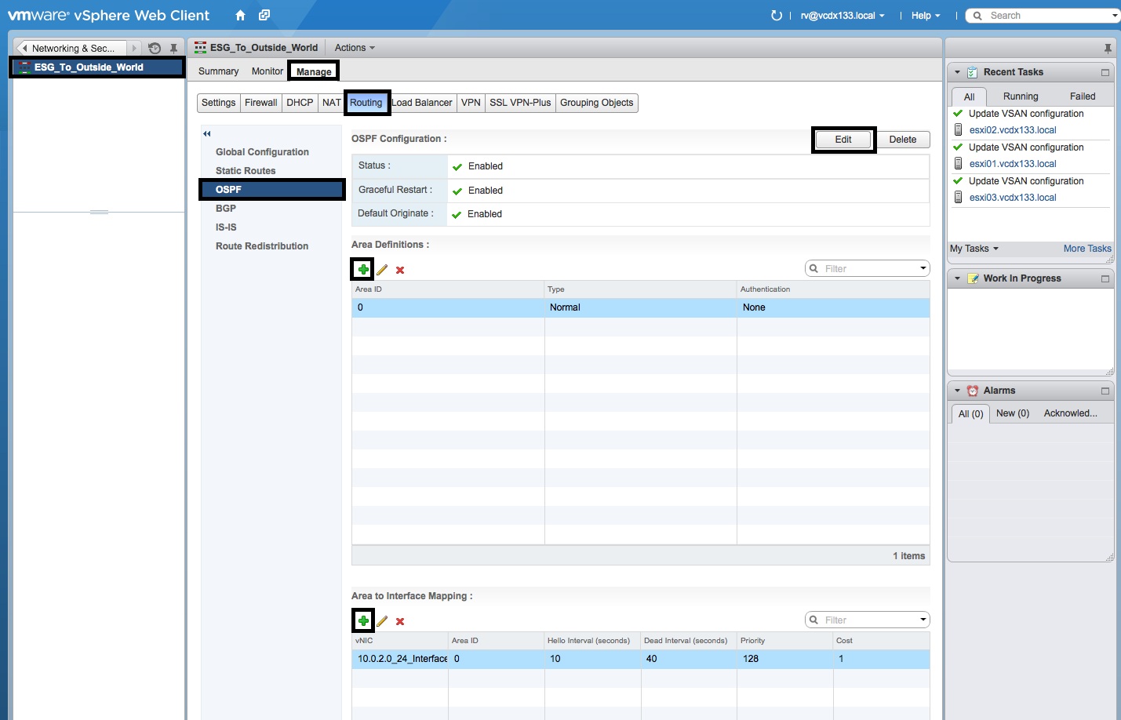Viewport: 1121px width, 720px height.
Task: Edit the selected area definition pencil icon
Action: [382, 270]
